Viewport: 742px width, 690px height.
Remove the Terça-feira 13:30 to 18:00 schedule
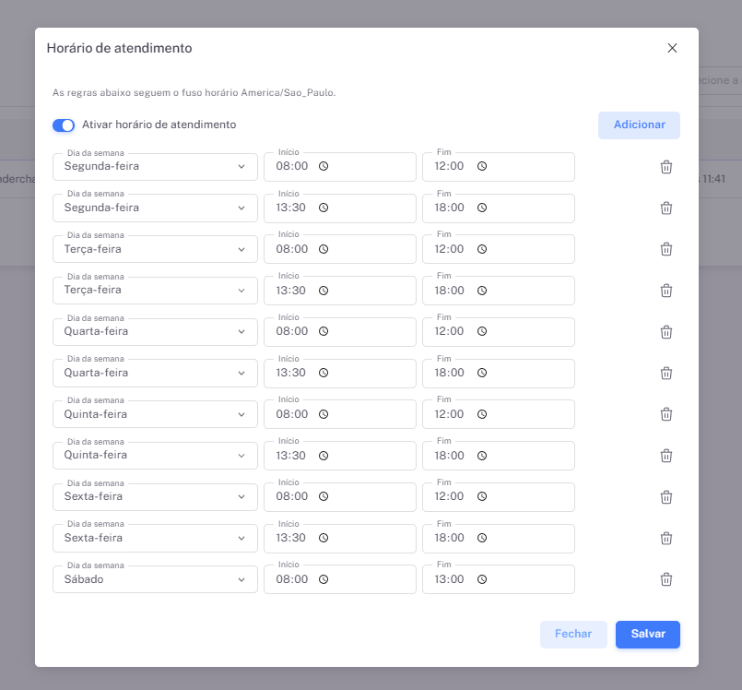pos(665,291)
